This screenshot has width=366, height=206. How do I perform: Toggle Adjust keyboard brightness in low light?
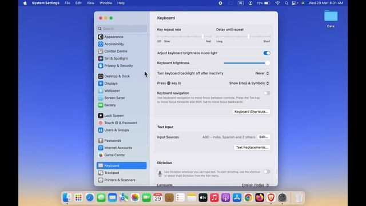click(x=267, y=53)
